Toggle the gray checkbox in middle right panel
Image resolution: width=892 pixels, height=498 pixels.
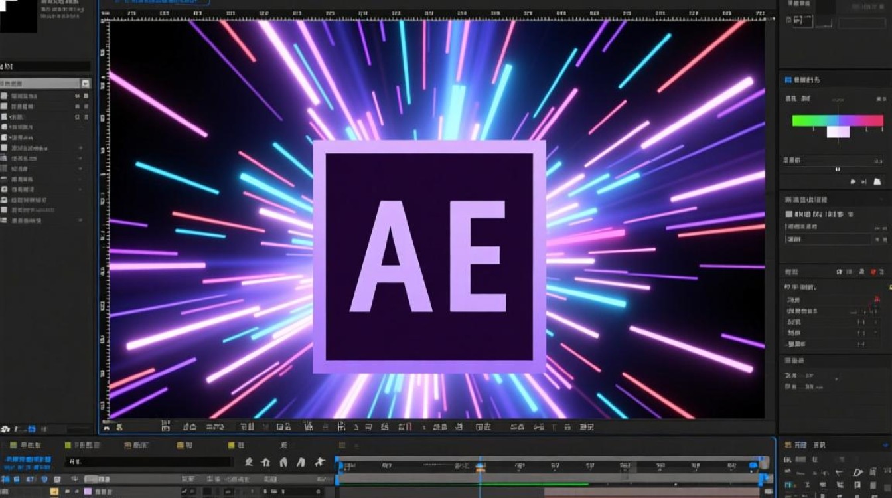pos(788,214)
